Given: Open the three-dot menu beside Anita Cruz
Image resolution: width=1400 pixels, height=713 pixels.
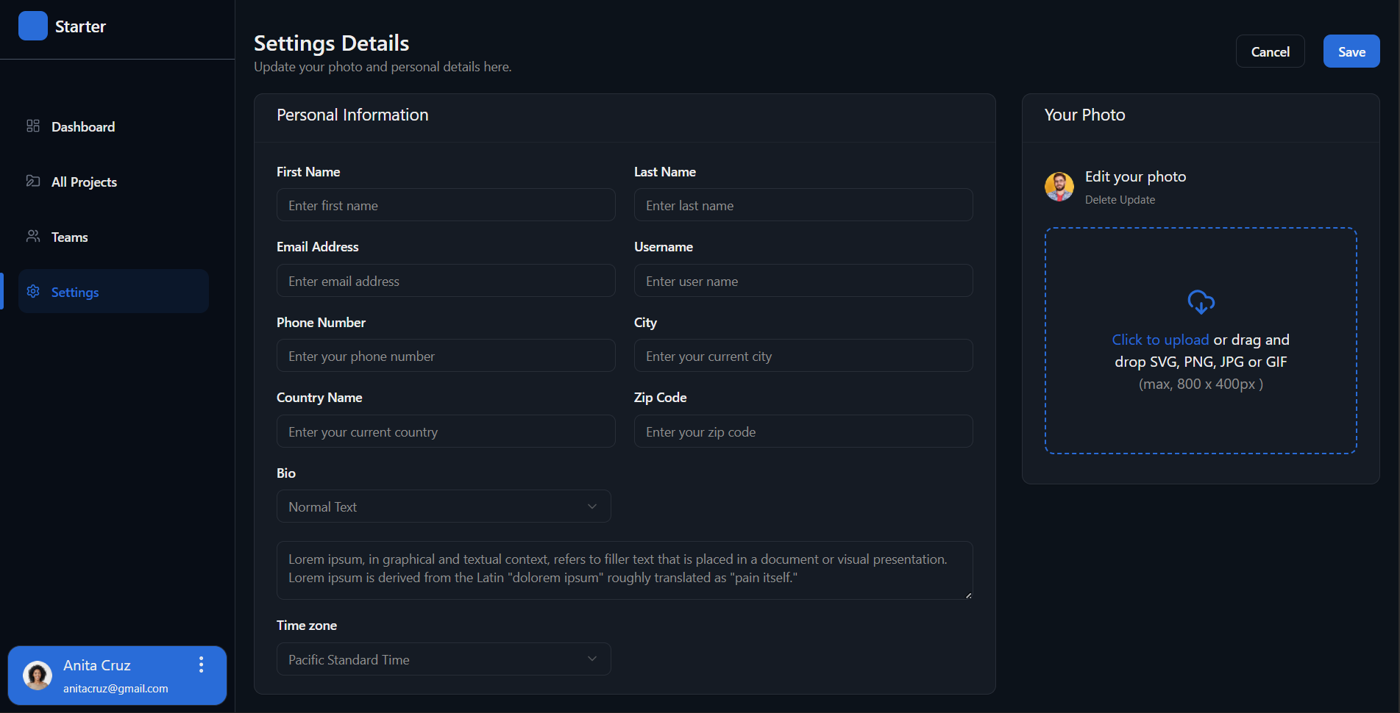Looking at the screenshot, I should click(x=201, y=665).
